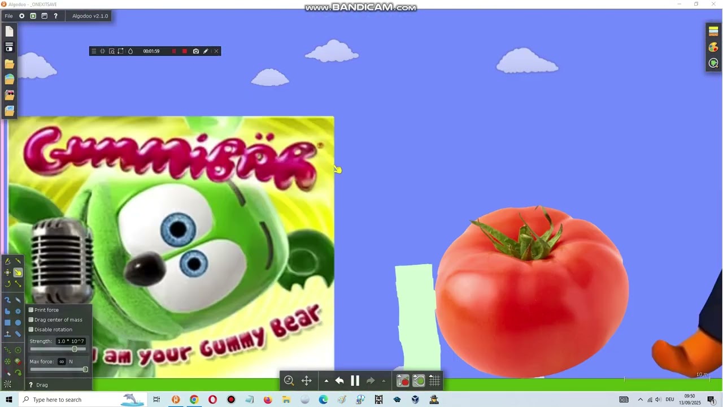Viewport: 723px width, 407px height.
Task: Pause the simulation
Action: [355, 380]
